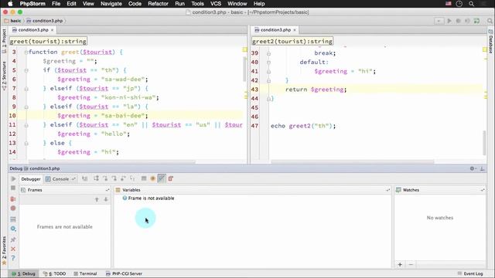This screenshot has height=278, width=495.
Task: Open the 2: Favorites side tool window
Action: coord(4,250)
